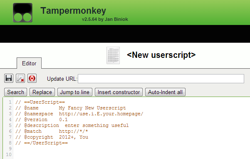Click line number 10 in the gutter
This screenshot has width=250, height=159.
(9, 154)
